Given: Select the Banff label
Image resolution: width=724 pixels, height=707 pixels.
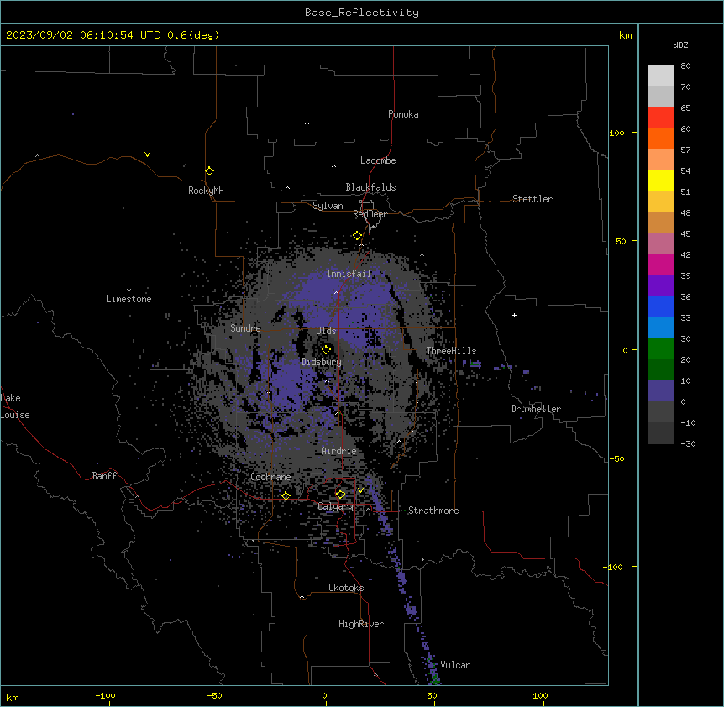Looking at the screenshot, I should (104, 476).
